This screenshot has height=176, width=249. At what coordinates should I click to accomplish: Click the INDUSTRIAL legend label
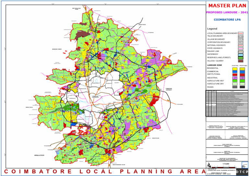(x=212, y=78)
